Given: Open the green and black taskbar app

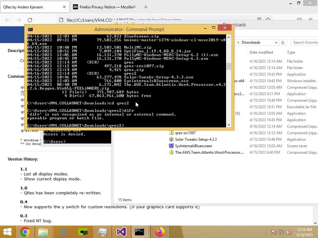Looking at the screenshot, I should (x=83, y=232).
